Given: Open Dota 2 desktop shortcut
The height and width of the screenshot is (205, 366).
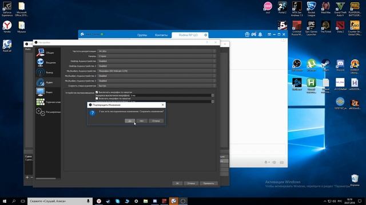Looking at the screenshot, I should (x=340, y=27).
